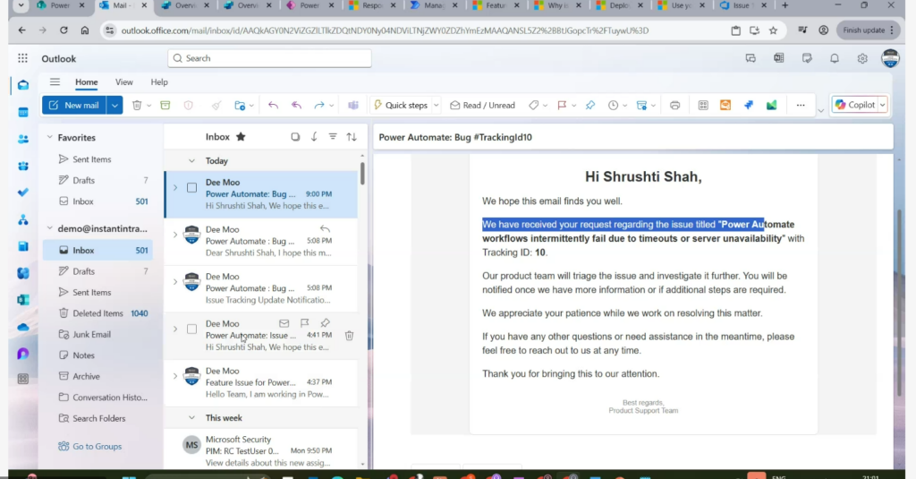Toggle Read / Unread status

pyautogui.click(x=482, y=106)
